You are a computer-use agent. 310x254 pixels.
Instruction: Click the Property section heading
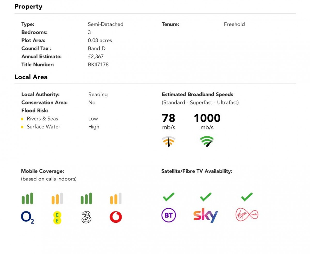click(28, 7)
